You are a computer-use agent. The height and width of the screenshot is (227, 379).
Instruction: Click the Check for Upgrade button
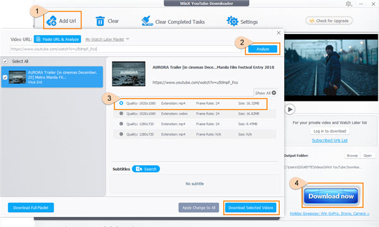(x=329, y=21)
